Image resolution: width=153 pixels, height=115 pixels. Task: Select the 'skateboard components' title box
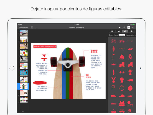coord(45,46)
